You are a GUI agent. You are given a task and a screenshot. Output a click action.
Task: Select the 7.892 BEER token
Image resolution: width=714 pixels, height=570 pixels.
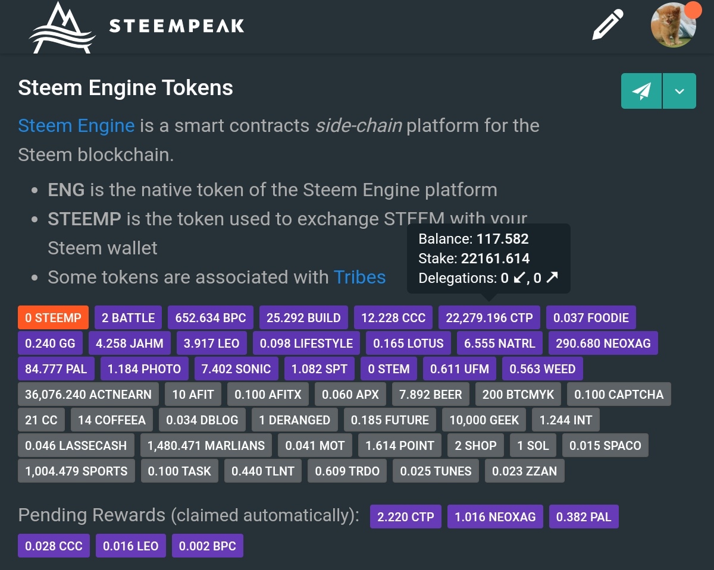click(x=430, y=394)
